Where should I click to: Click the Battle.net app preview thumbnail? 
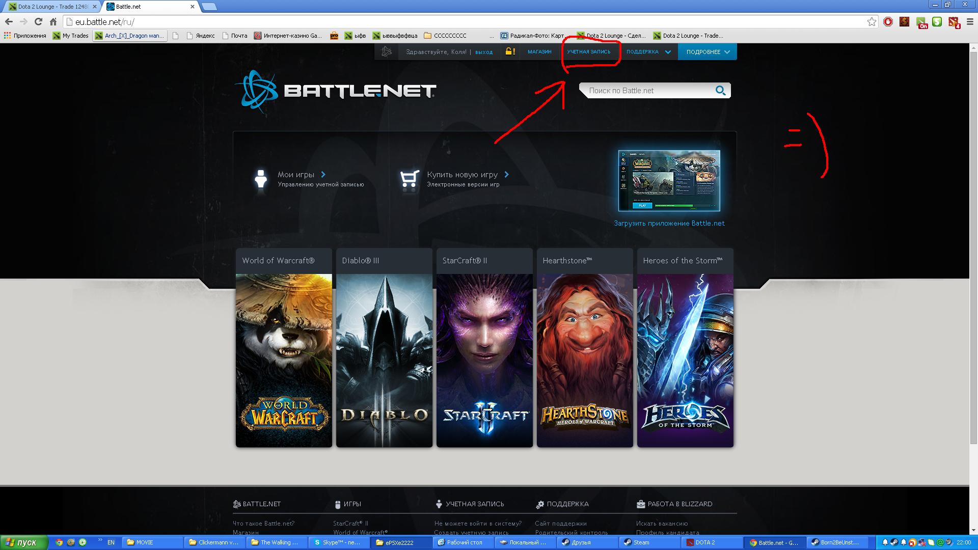(669, 180)
